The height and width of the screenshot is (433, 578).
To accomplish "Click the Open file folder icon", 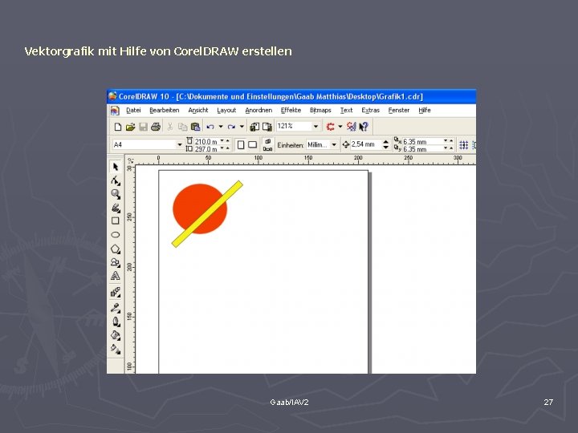I will 130,127.
